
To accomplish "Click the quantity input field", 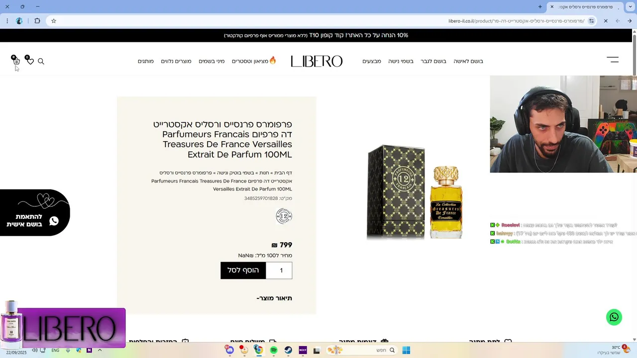I will [x=279, y=270].
